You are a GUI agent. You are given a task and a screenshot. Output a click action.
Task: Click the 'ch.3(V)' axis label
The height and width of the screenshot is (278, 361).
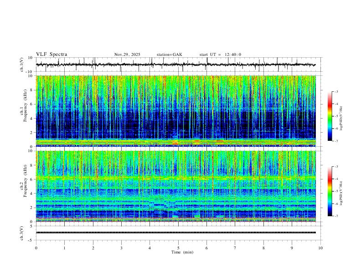tap(22, 233)
